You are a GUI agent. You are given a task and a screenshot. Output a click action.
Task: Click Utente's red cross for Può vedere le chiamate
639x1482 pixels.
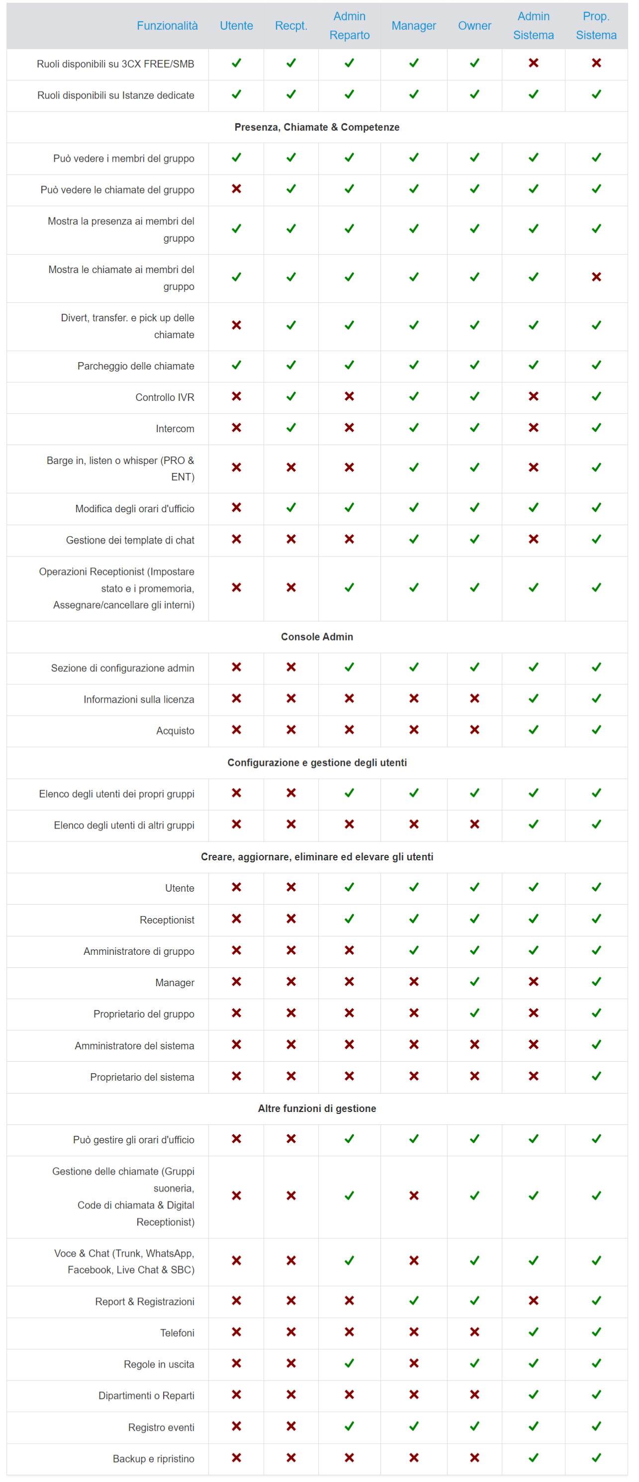click(236, 189)
